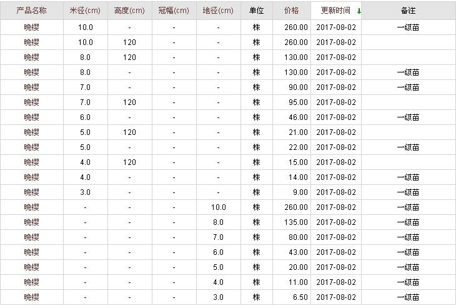Click the 地径(cm) column header
456x308 pixels.
(x=218, y=11)
